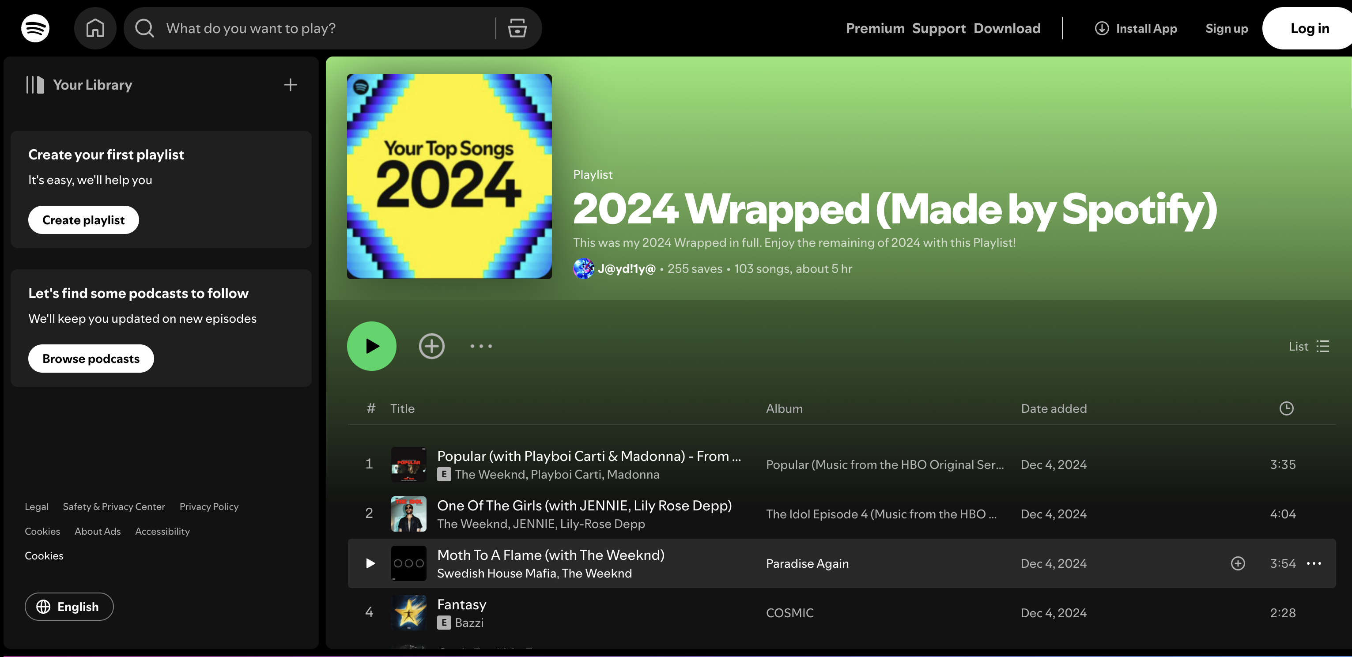Add playlist to library with plus circle icon
Screen dimensions: 1352x657
pyautogui.click(x=431, y=346)
